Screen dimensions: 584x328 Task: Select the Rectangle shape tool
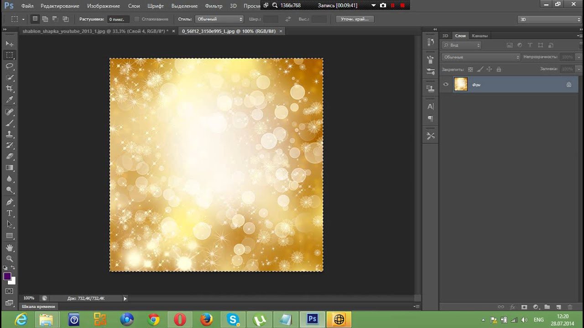tap(10, 236)
